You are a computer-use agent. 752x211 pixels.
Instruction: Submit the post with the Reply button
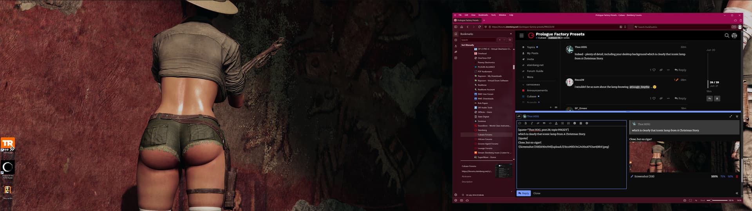[x=523, y=193]
